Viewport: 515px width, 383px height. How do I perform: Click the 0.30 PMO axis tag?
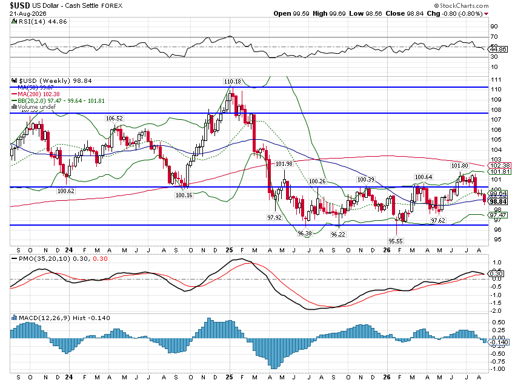point(496,274)
